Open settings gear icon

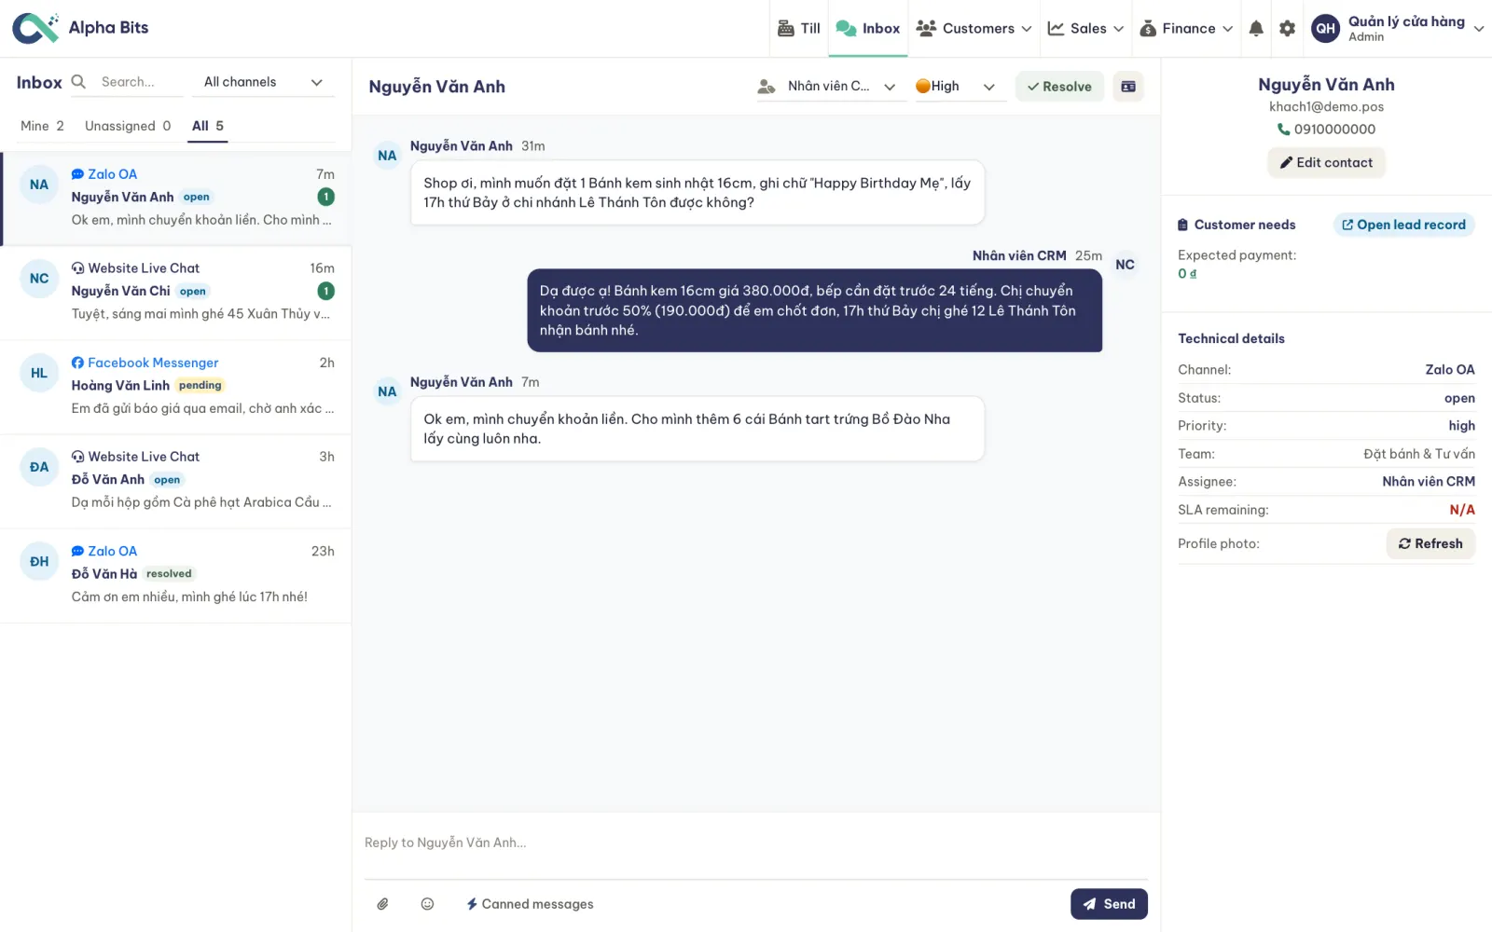click(1287, 29)
